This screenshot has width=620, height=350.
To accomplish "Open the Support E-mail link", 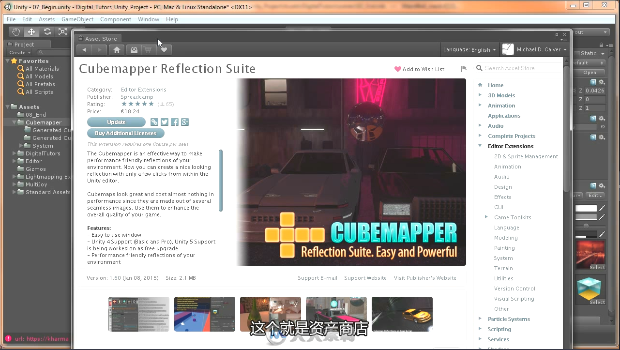I will click(x=318, y=278).
